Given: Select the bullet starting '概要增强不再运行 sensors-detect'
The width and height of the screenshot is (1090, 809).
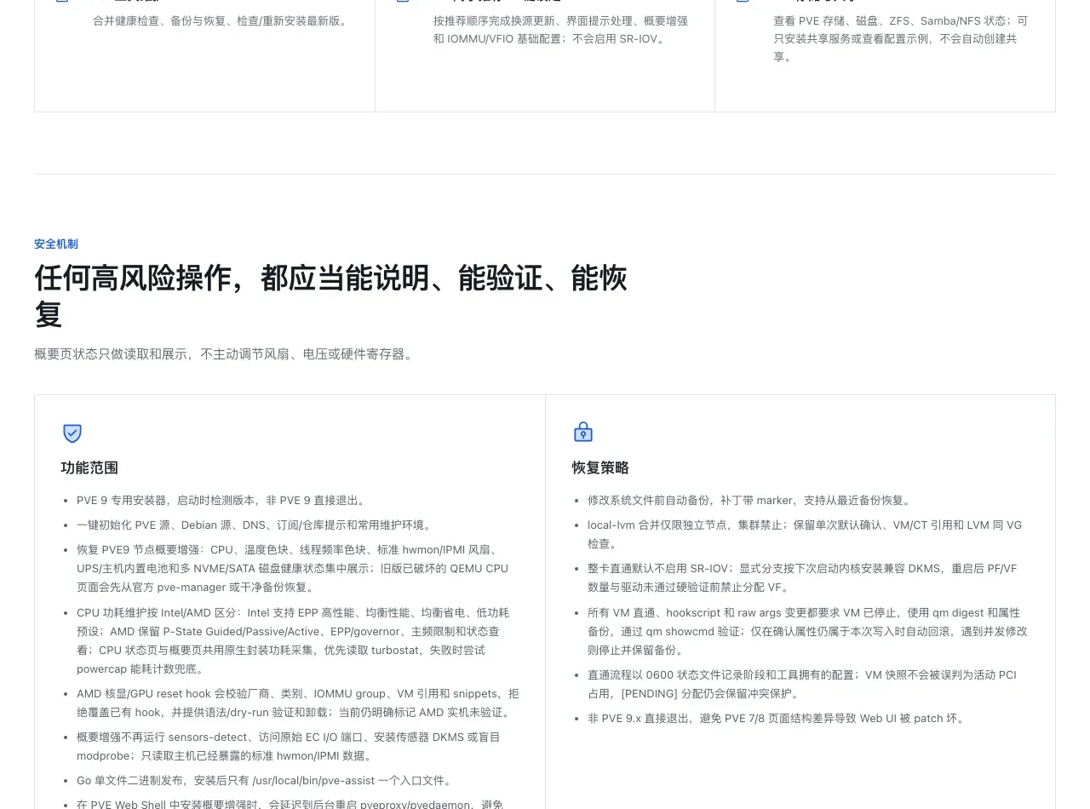Looking at the screenshot, I should click(289, 746).
